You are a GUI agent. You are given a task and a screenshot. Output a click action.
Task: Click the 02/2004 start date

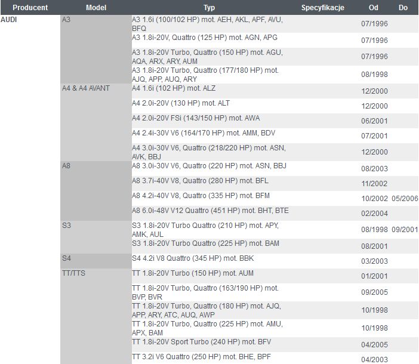[x=374, y=214]
